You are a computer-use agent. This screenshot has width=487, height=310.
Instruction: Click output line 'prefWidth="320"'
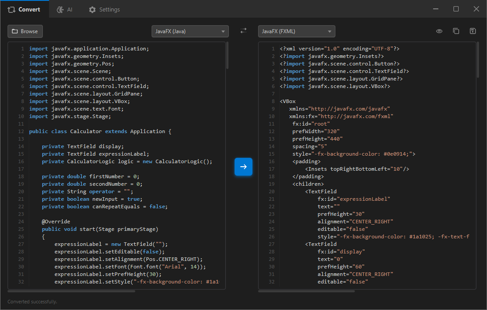click(x=316, y=131)
